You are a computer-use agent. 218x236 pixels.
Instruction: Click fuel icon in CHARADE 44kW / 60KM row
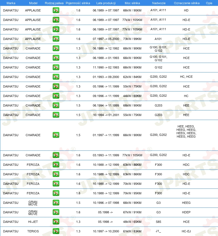coord(56,96)
